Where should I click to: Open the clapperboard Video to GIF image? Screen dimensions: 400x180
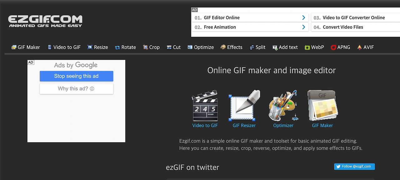[x=205, y=106]
